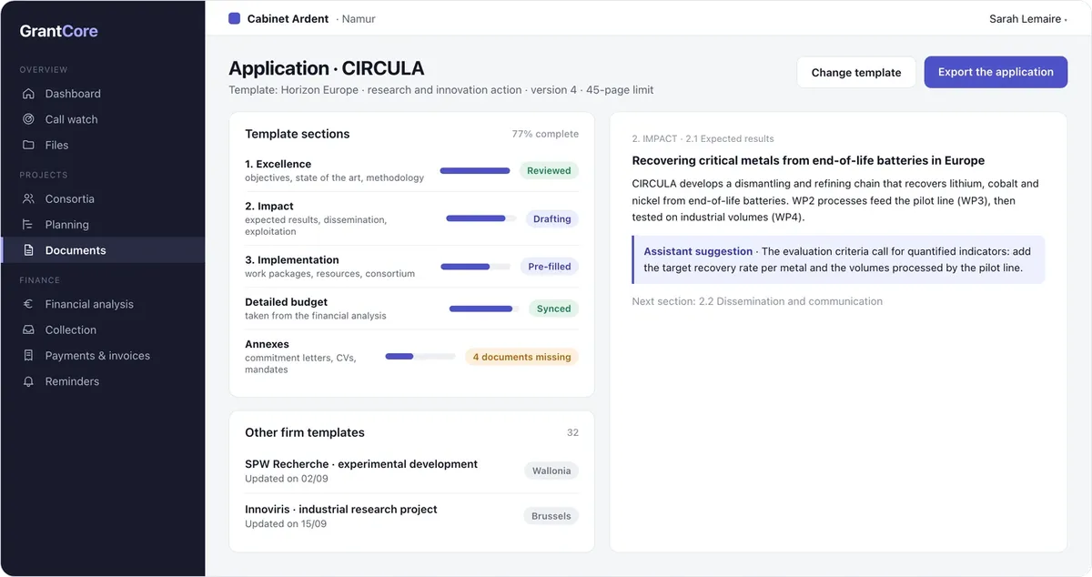Click the Consortia arrows icon
This screenshot has width=1092, height=577.
[x=28, y=198]
